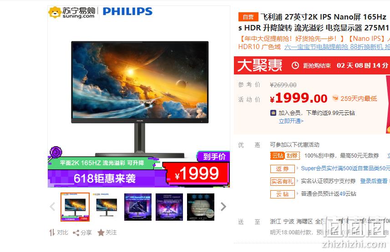The height and width of the screenshot is (252, 390).
Task: Click the Suning.com lion logo
Action: pos(55,12)
